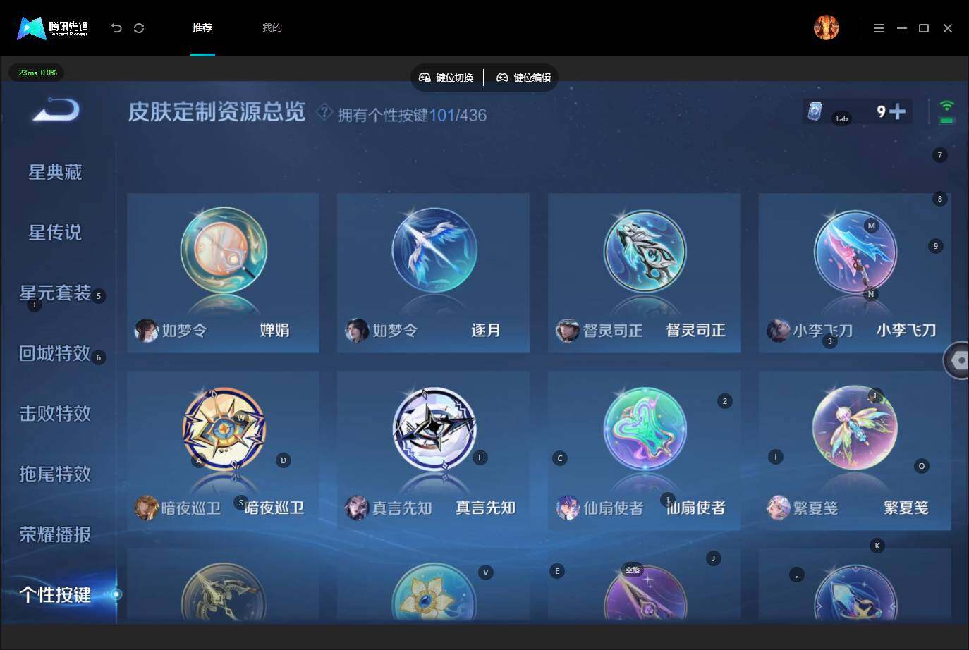Click the 真言先知 hero avatar

point(357,508)
